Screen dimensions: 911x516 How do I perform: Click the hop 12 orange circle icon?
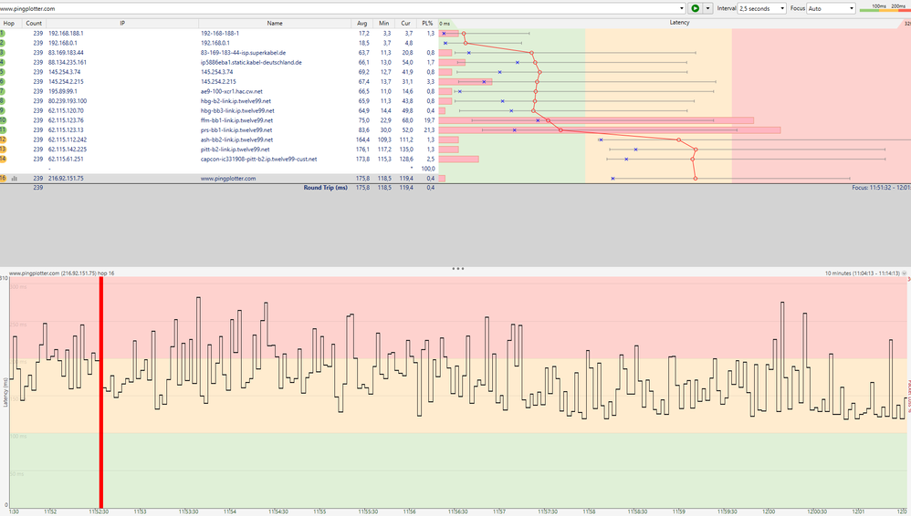pyautogui.click(x=3, y=139)
